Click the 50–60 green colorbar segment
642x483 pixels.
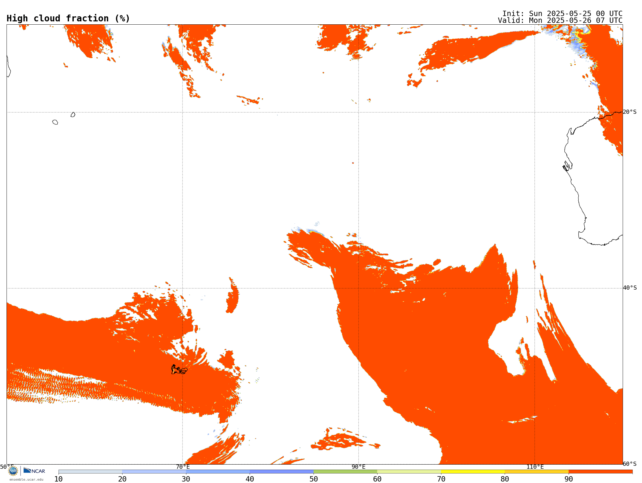click(x=345, y=472)
